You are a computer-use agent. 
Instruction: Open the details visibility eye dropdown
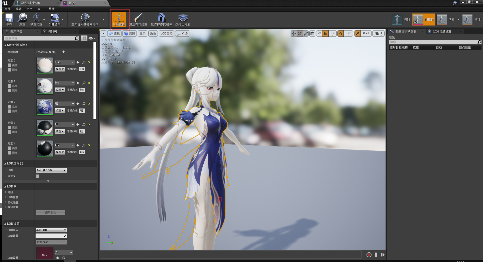pos(92,38)
